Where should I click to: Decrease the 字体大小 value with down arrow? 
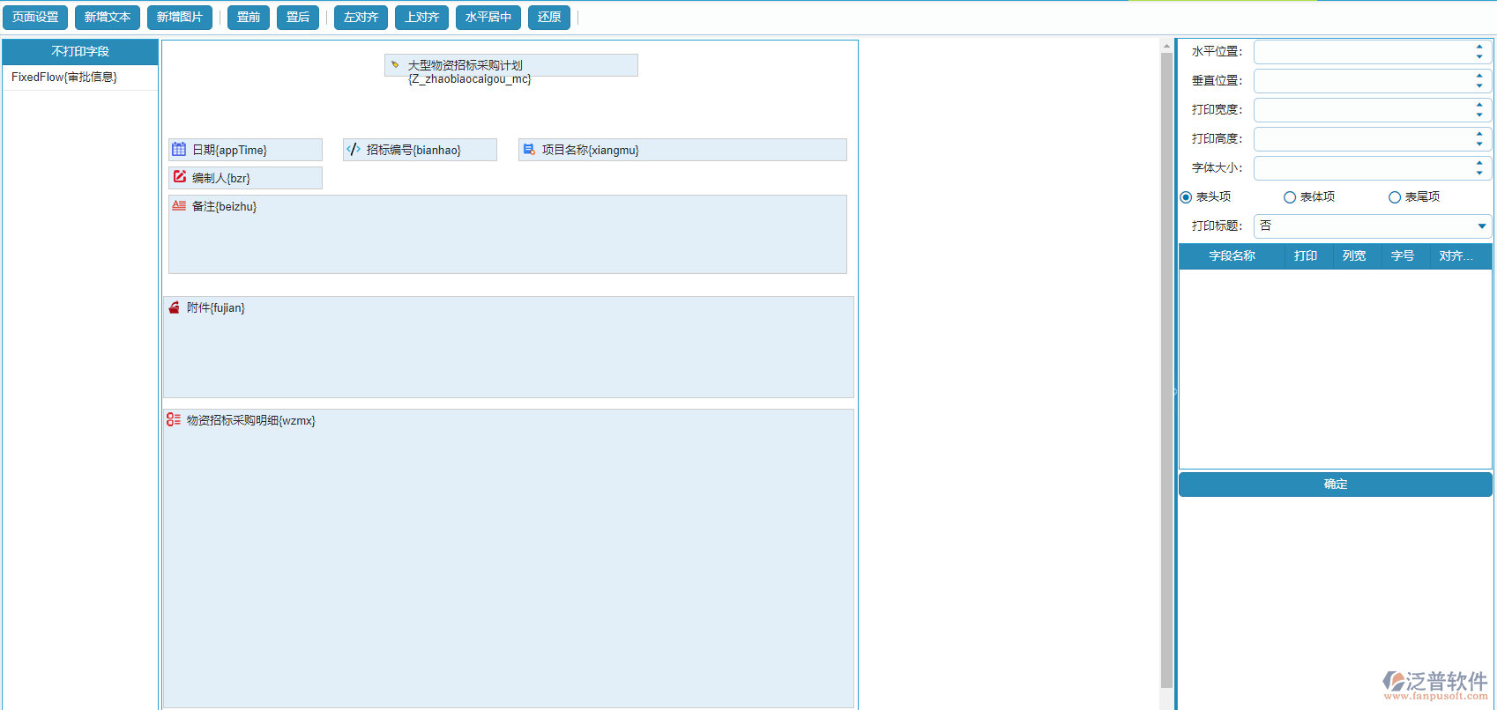coord(1479,173)
